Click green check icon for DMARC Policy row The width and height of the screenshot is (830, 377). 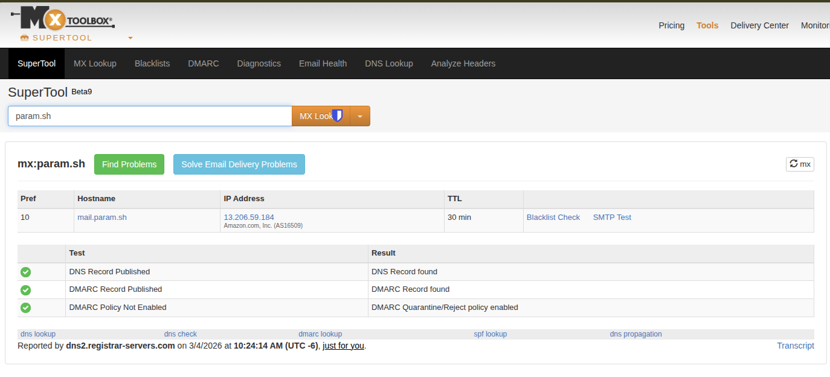point(25,308)
